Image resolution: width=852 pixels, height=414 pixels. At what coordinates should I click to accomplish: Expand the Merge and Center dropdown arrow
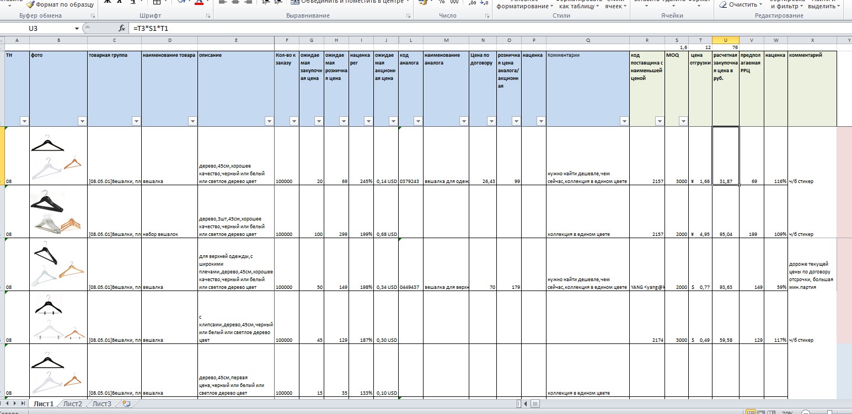(x=407, y=2)
